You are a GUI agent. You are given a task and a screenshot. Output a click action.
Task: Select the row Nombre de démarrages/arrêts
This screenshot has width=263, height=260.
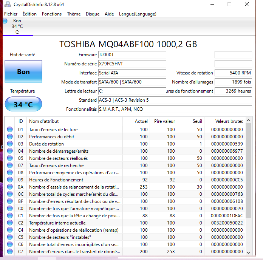coord(125,151)
